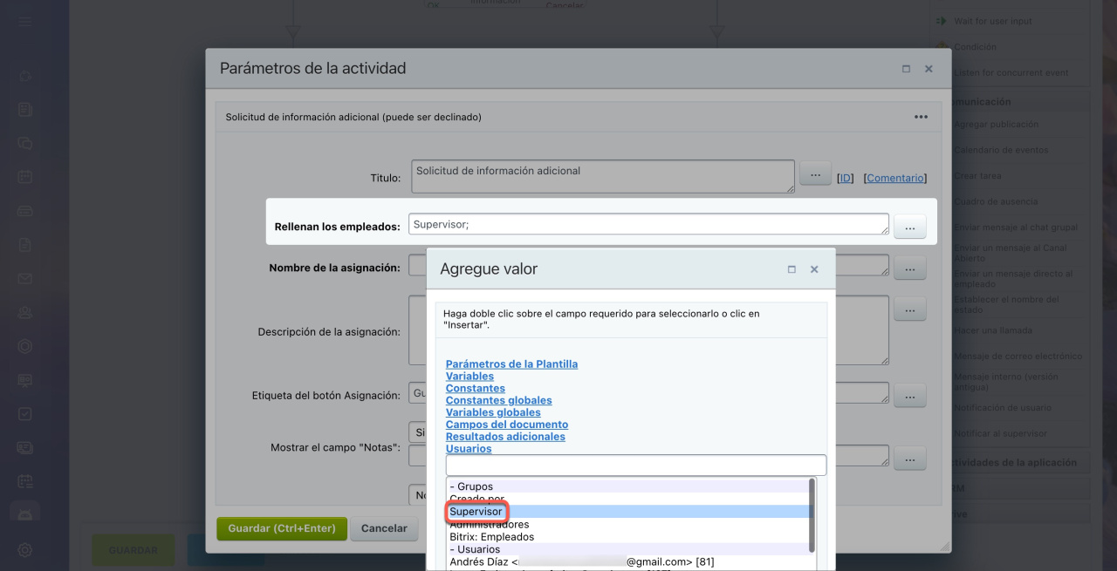Select Supervisor in the groups list
Viewport: 1117px width, 571px height.
pyautogui.click(x=476, y=512)
